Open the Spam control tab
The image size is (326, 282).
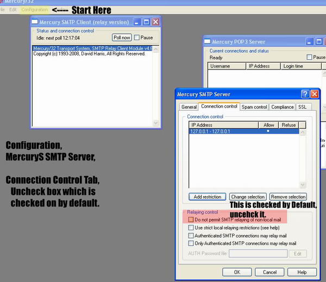(x=254, y=107)
